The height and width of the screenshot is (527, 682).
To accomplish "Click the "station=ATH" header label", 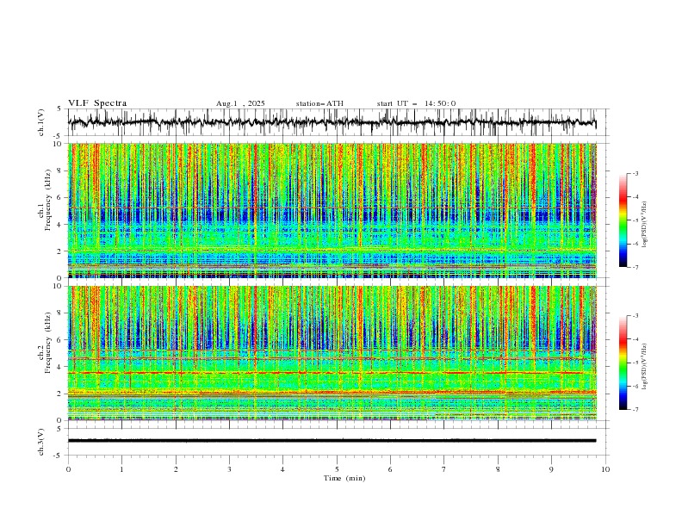I will click(x=319, y=103).
